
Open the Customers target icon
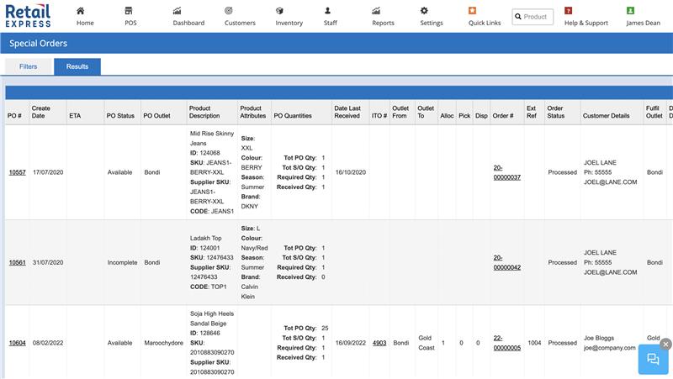[x=229, y=11]
